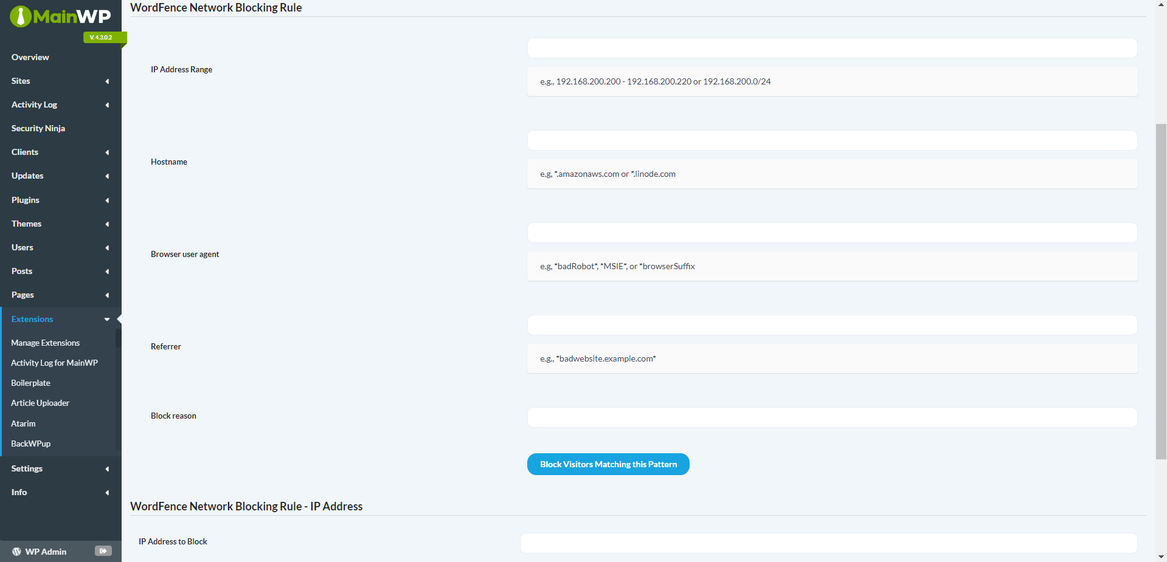Click the IP range example hint text
The height and width of the screenshot is (562, 1167).
655,81
